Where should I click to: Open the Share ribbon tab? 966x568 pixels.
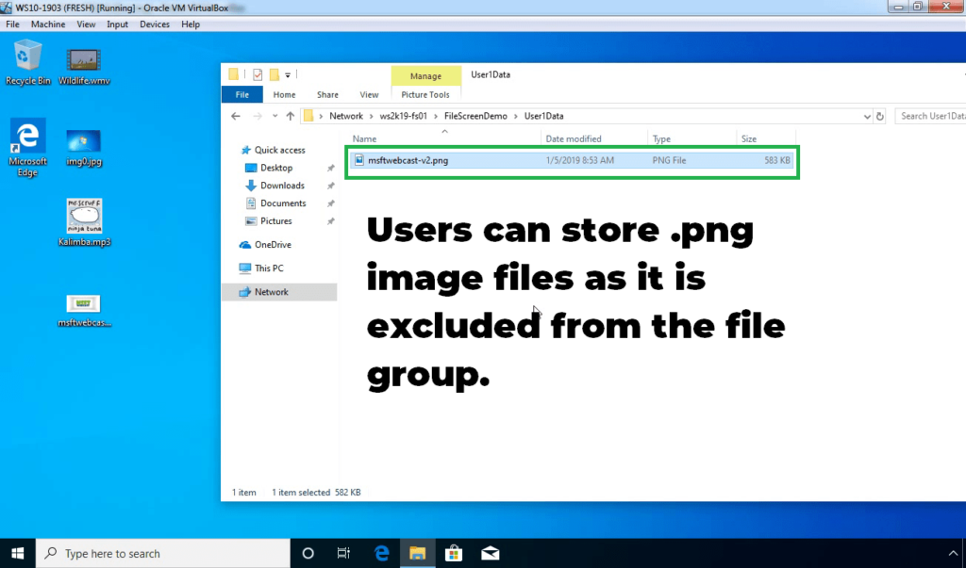(327, 95)
